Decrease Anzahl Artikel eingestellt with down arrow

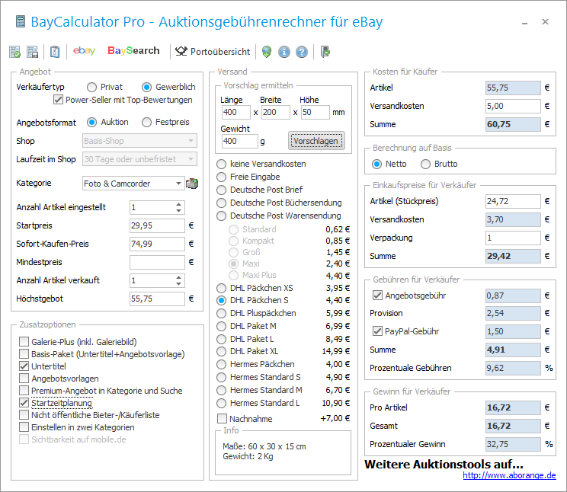pos(178,210)
